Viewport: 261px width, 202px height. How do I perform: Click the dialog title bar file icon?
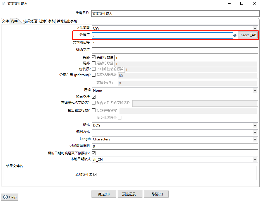[4, 4]
